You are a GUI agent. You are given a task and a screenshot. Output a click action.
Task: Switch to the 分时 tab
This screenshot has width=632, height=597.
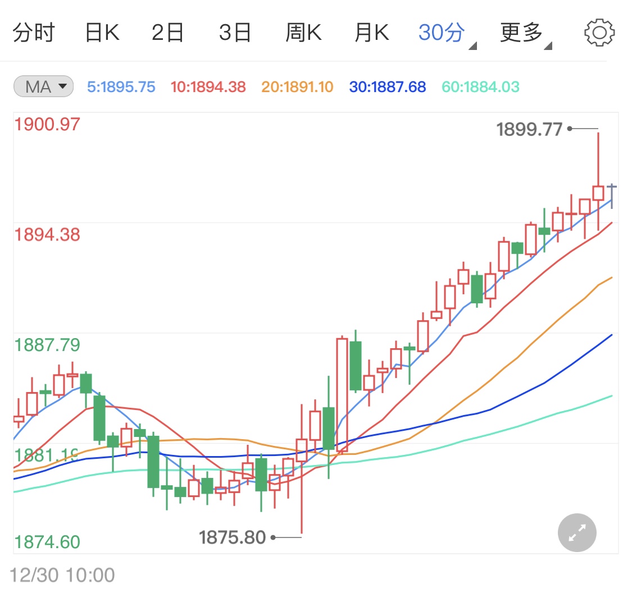(x=34, y=33)
